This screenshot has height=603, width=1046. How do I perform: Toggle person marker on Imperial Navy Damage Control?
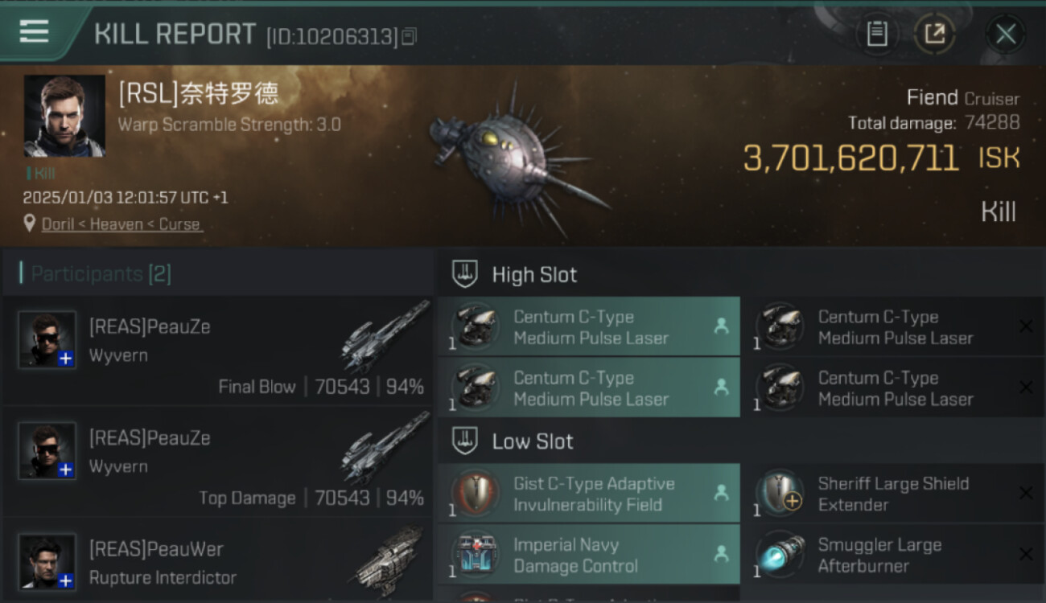coord(721,554)
